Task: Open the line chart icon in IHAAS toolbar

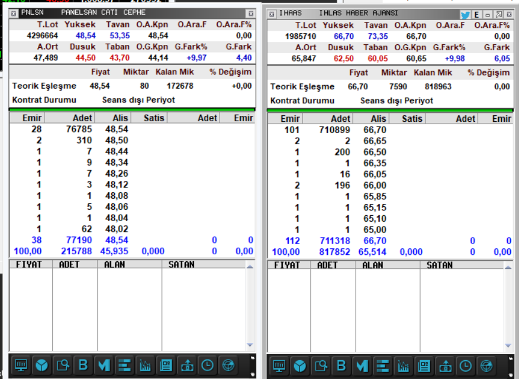Action: (404, 366)
